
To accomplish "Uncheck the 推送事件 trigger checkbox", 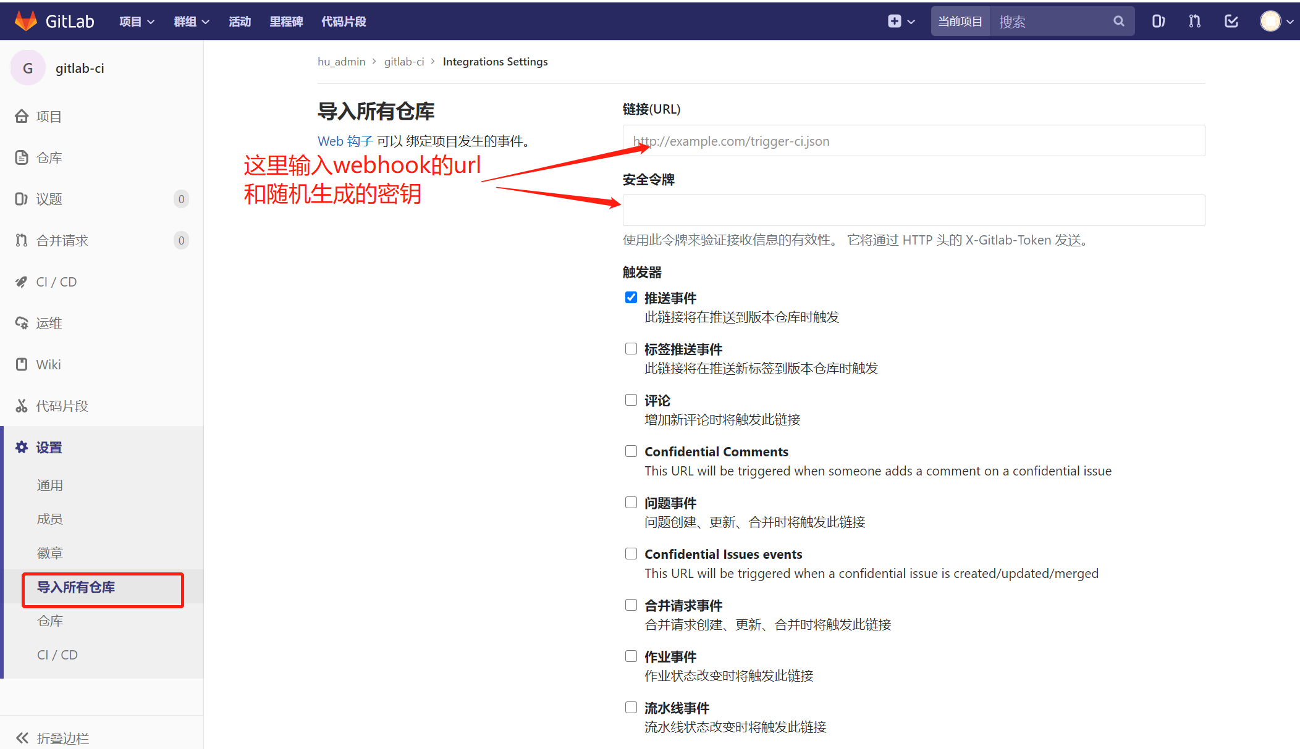I will coord(631,298).
